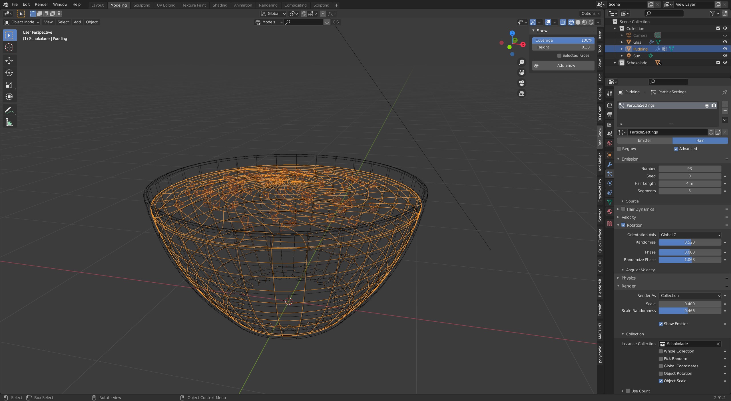Image resolution: width=731 pixels, height=401 pixels.
Task: Select the Rotate tool
Action: point(9,73)
